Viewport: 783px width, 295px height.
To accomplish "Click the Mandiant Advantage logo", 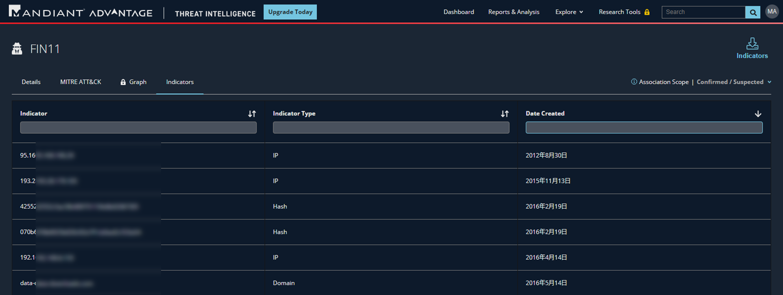I will point(81,12).
